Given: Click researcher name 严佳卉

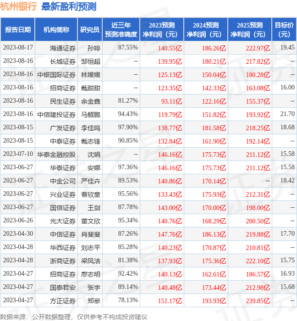Looking at the screenshot, I should (x=91, y=181).
